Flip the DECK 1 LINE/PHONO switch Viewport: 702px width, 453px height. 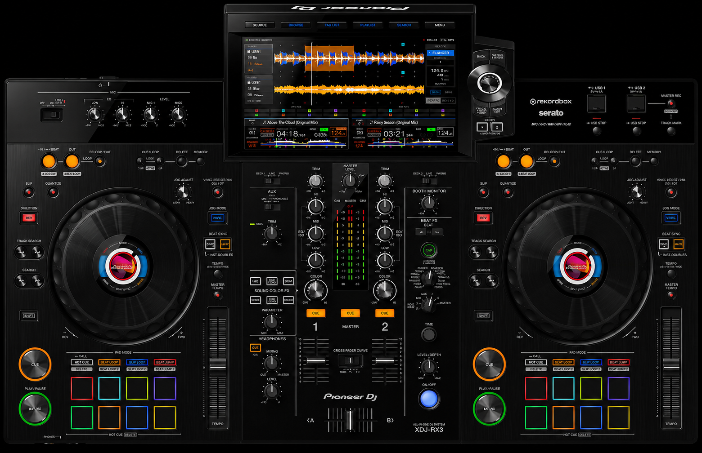click(272, 181)
